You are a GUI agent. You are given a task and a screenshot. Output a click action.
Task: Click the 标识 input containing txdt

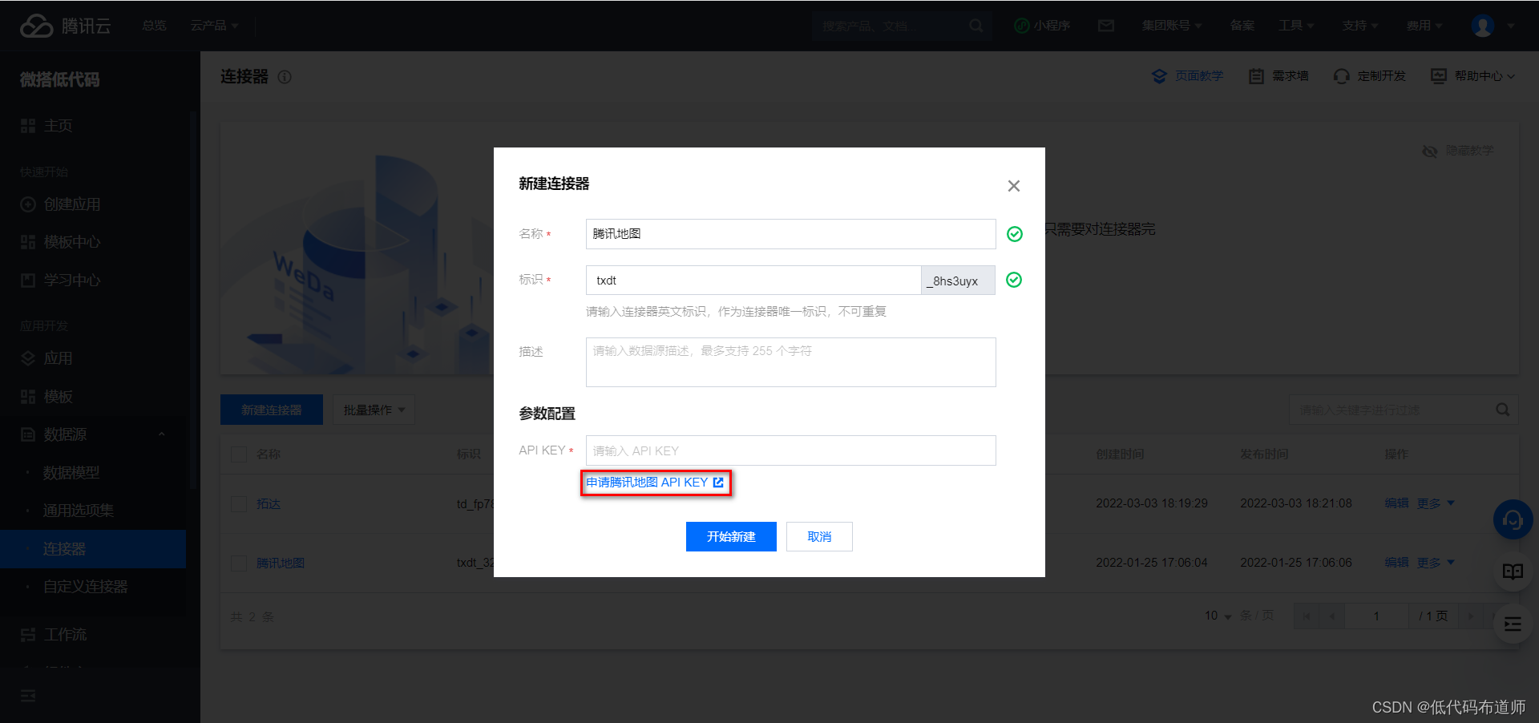pos(753,281)
